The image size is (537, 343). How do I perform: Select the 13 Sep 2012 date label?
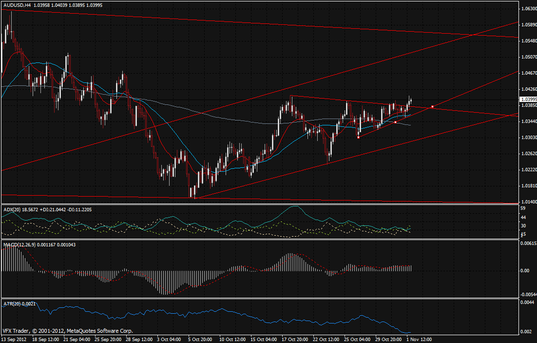click(15, 339)
